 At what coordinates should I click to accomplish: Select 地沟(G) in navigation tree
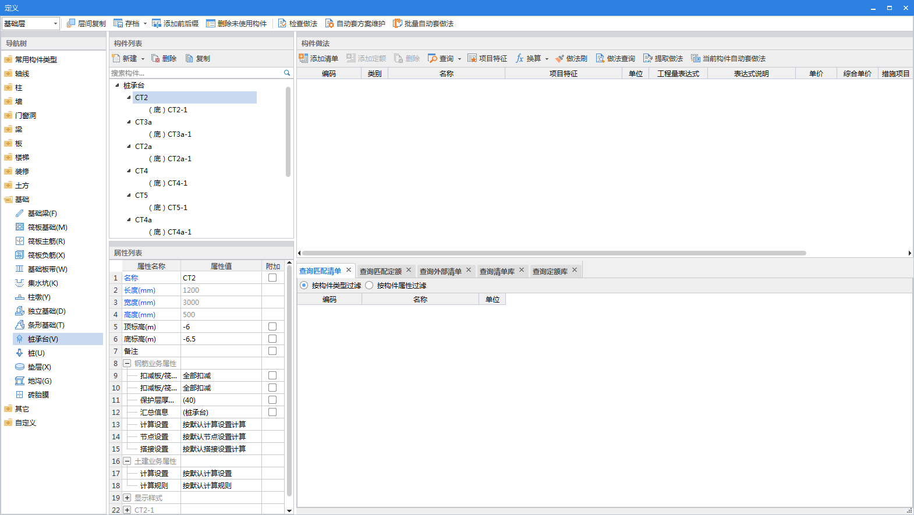click(40, 381)
